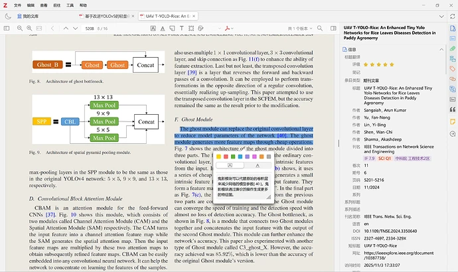Pick the green highlight color swatch
The height and width of the screenshot is (272, 458).
(x=233, y=157)
